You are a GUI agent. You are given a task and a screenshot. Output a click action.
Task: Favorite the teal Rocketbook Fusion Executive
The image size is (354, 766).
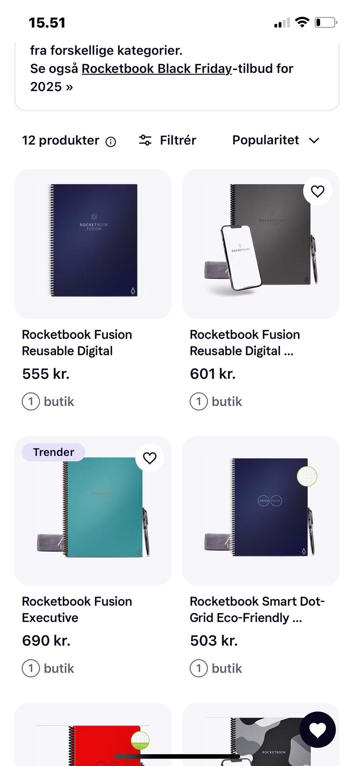[x=150, y=458]
